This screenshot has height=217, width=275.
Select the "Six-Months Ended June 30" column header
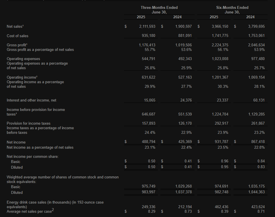(x=232, y=10)
